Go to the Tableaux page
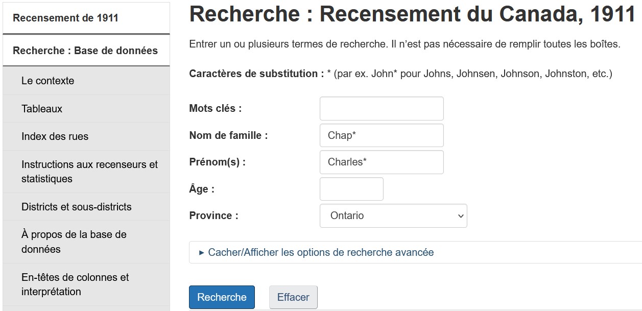This screenshot has height=311, width=642. tap(42, 109)
